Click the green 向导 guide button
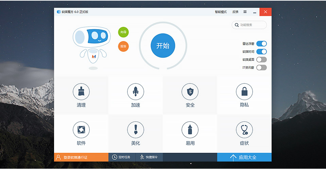326x169 pixels. (x=123, y=32)
